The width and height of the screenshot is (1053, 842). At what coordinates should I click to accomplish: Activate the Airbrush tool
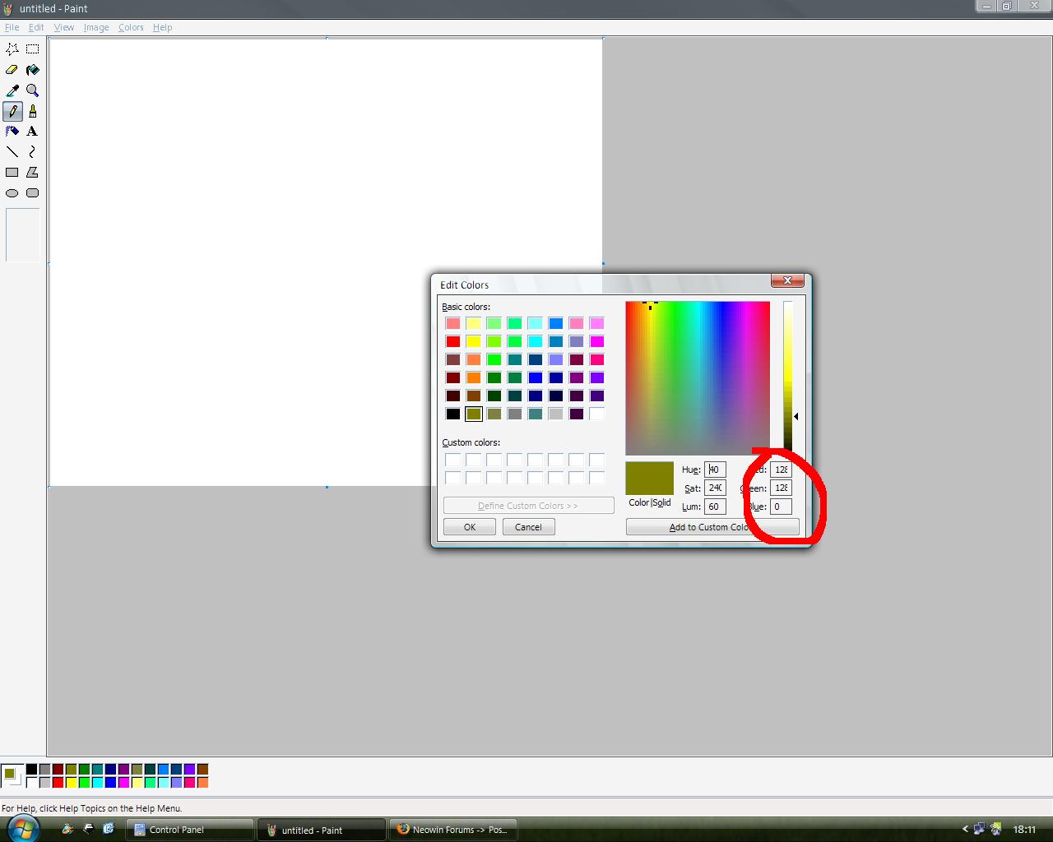click(12, 132)
